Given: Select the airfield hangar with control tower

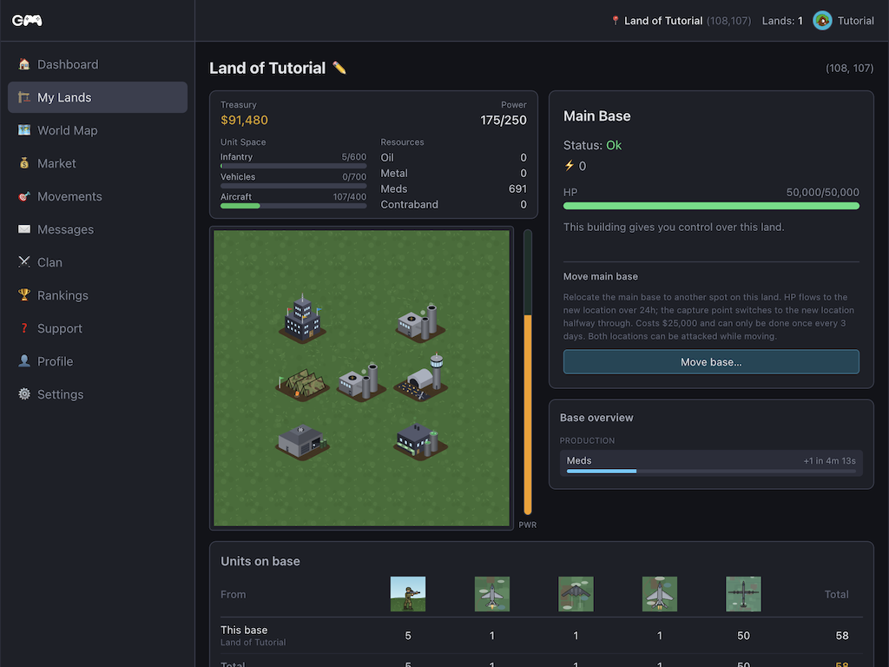Looking at the screenshot, I should click(421, 378).
